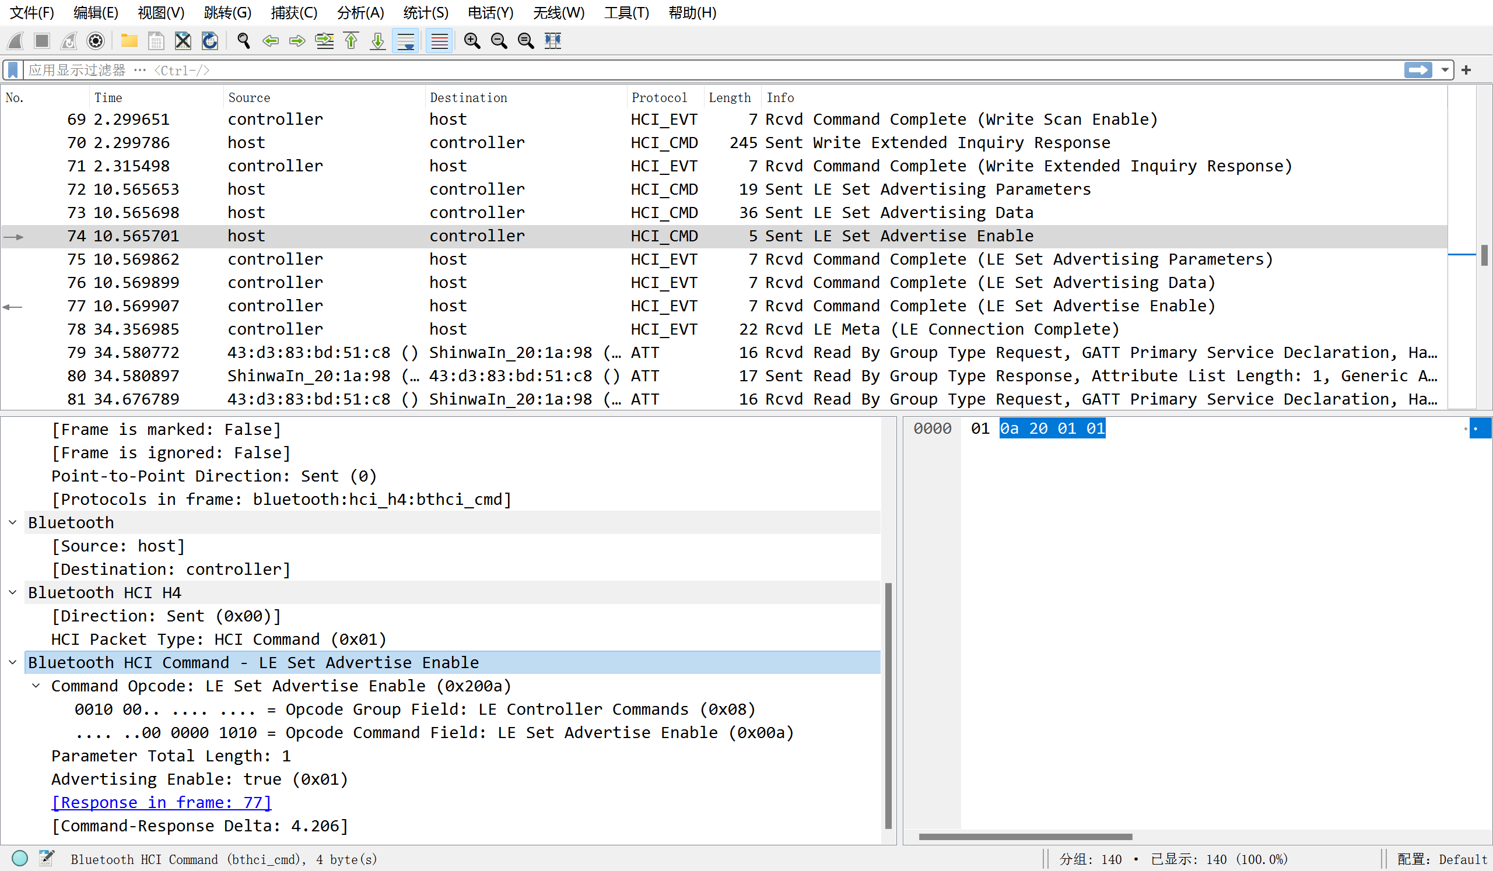
Task: Open the 帮助(H) menu
Action: click(693, 12)
